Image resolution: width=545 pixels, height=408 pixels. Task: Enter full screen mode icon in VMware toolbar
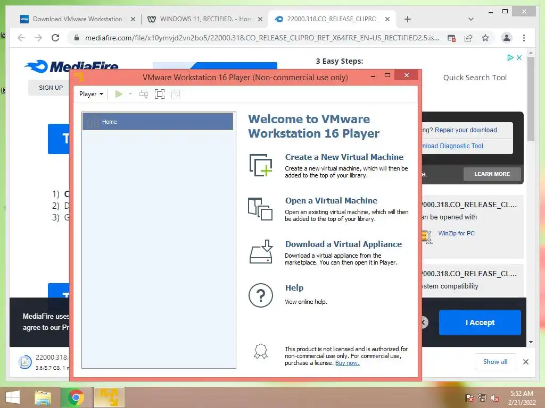tap(160, 94)
